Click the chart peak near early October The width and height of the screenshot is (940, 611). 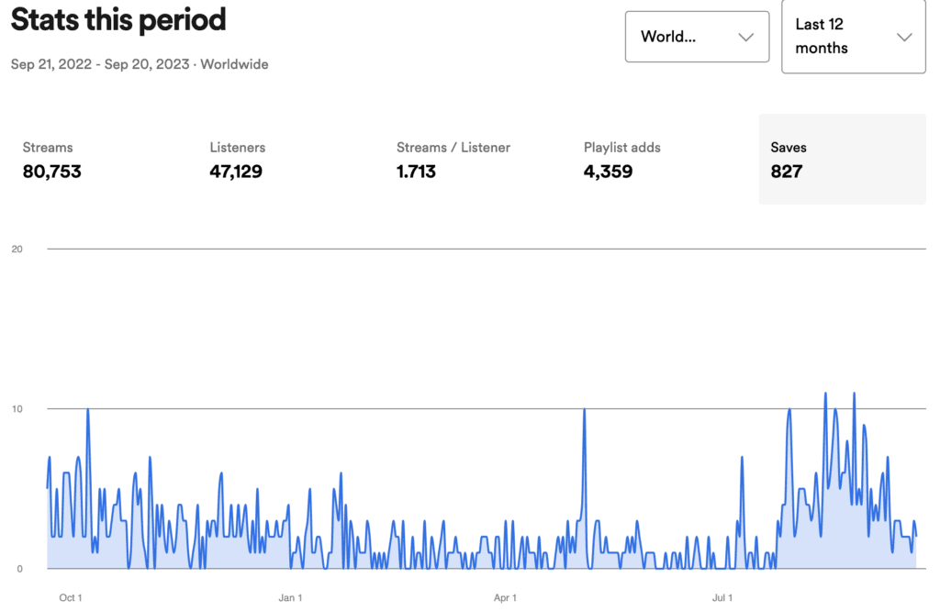[88, 410]
